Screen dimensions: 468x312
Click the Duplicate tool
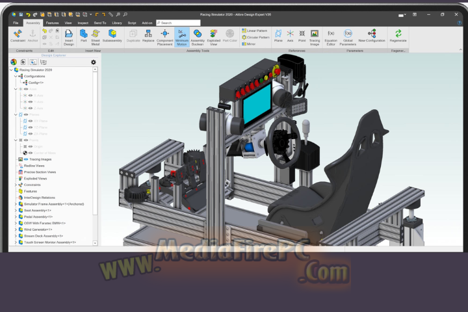[x=133, y=36]
